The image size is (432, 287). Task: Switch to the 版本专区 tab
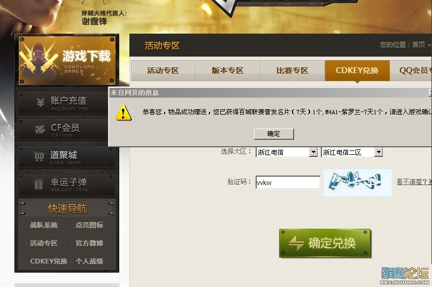tap(227, 70)
